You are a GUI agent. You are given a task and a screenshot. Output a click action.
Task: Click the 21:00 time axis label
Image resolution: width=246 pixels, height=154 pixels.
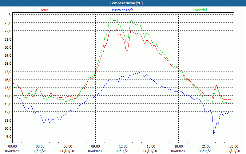point(206,147)
